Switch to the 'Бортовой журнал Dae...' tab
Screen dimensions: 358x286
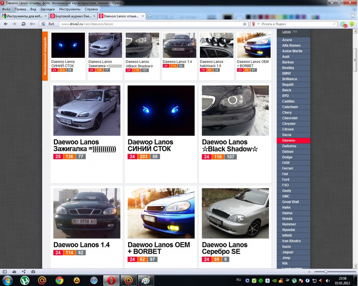point(73,16)
